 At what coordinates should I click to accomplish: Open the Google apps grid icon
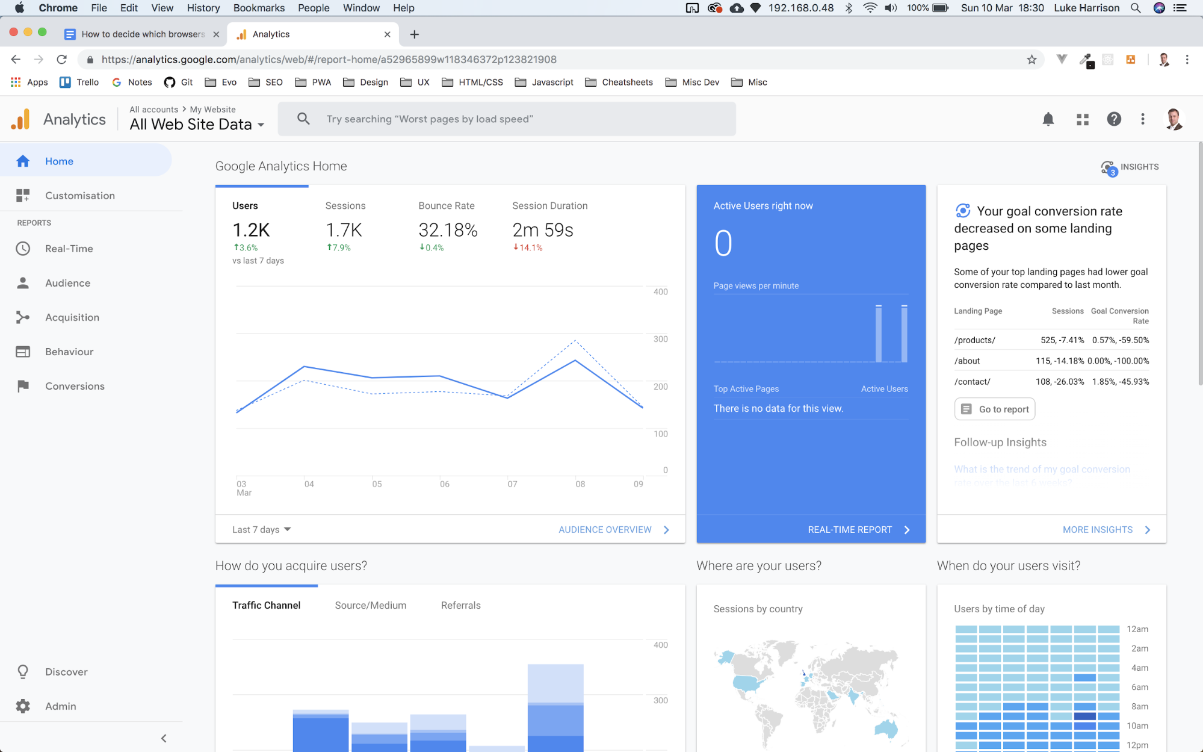click(1082, 119)
